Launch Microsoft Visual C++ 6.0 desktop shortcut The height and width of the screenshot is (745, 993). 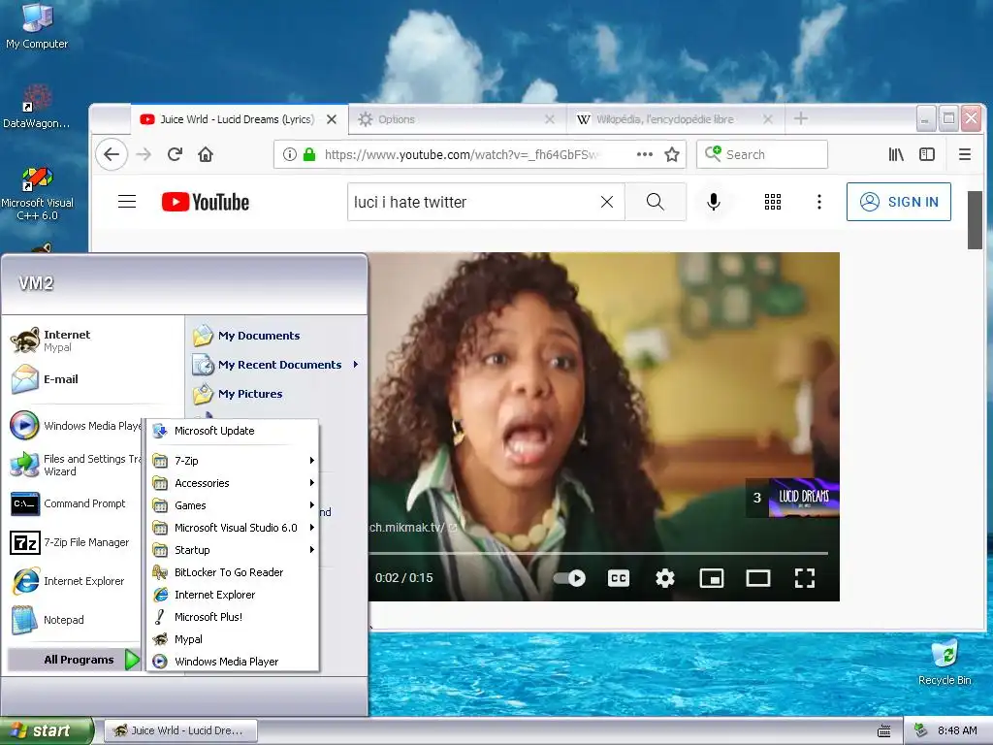tap(37, 194)
